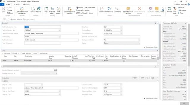The width and height of the screenshot is (190, 106).
Task: Open the blue application menu dropdown
Action: (x=2, y=4)
